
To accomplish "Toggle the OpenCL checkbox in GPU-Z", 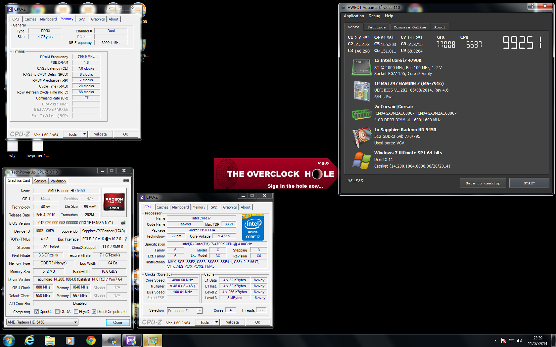I will pyautogui.click(x=36, y=312).
